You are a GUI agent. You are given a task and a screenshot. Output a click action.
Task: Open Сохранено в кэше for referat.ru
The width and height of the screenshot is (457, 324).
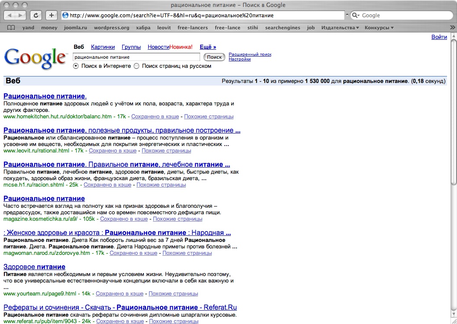120,321
